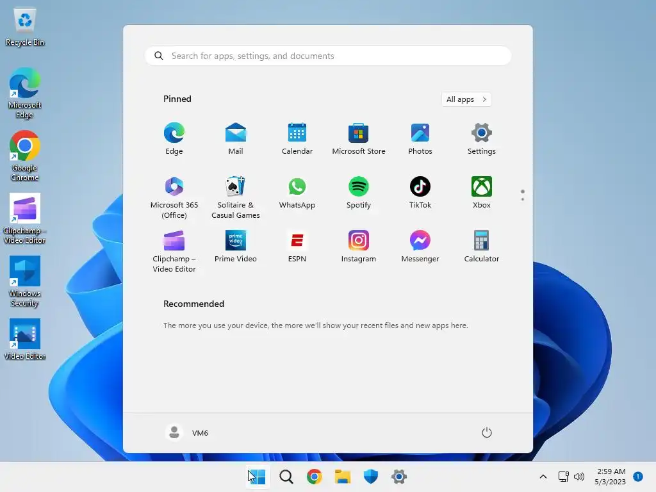
Task: Open the volume control in system tray
Action: tap(579, 477)
